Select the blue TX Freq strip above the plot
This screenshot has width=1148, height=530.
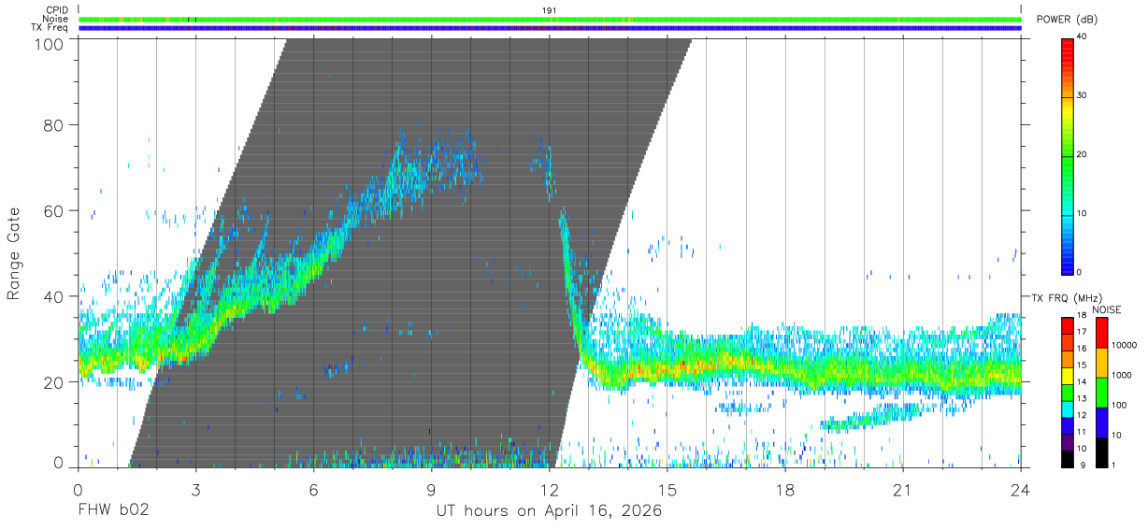pos(550,28)
